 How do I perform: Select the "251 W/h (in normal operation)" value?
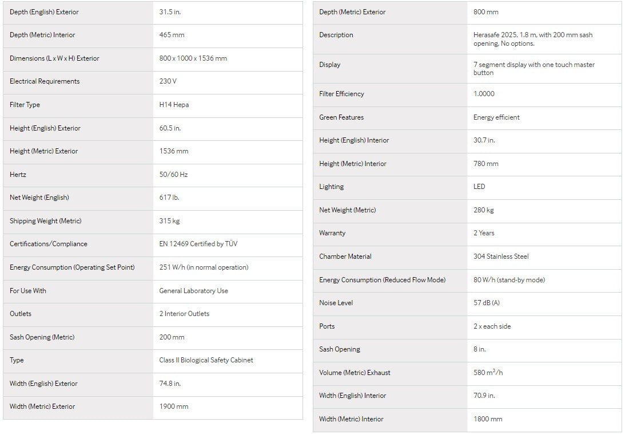coord(204,267)
